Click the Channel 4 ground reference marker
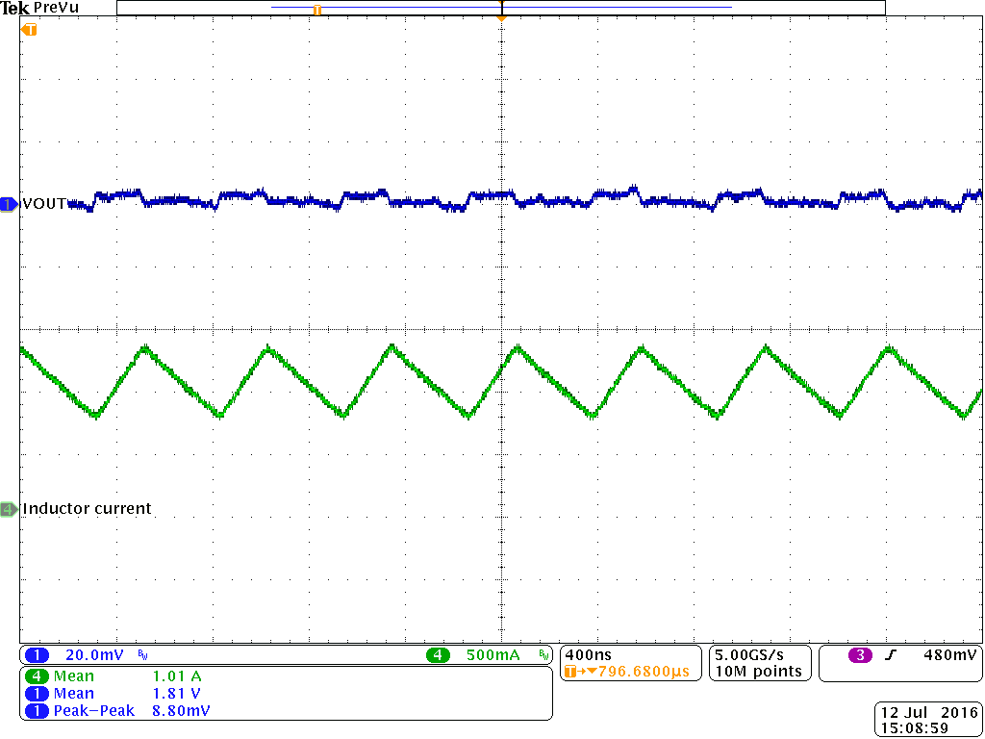 (x=8, y=509)
